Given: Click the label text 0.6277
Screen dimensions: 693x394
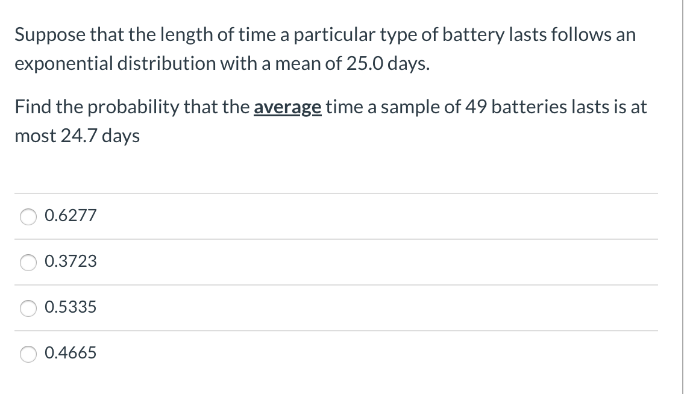Looking at the screenshot, I should tap(70, 216).
